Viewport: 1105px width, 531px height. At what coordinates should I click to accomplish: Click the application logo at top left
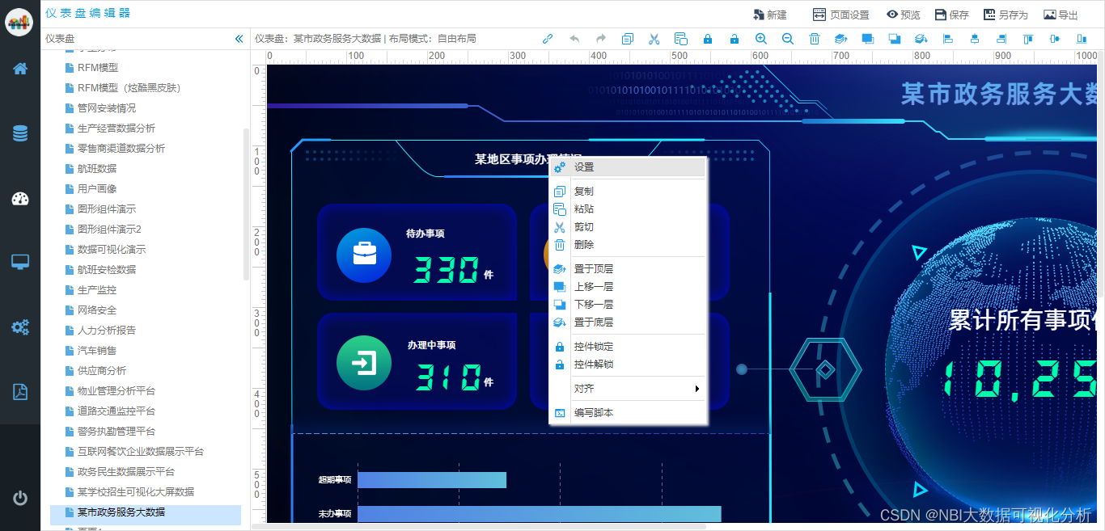pyautogui.click(x=19, y=20)
